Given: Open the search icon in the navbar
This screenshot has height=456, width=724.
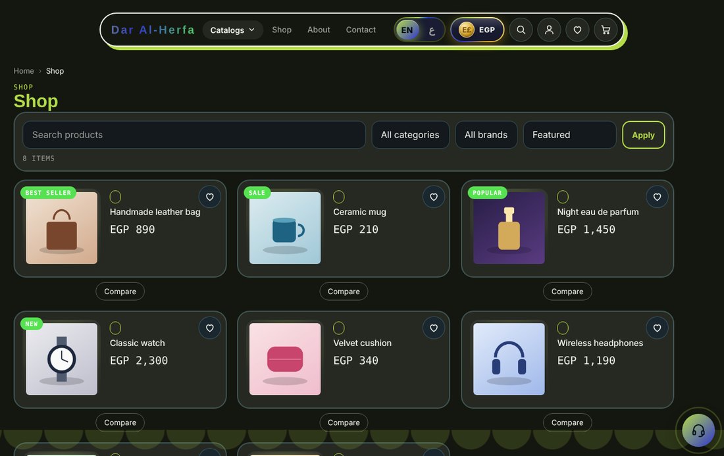Looking at the screenshot, I should pyautogui.click(x=521, y=30).
